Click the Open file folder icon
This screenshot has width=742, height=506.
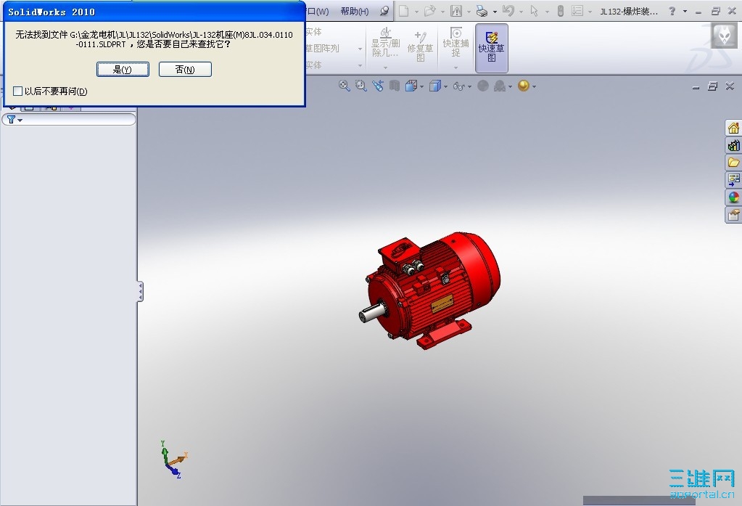point(429,10)
